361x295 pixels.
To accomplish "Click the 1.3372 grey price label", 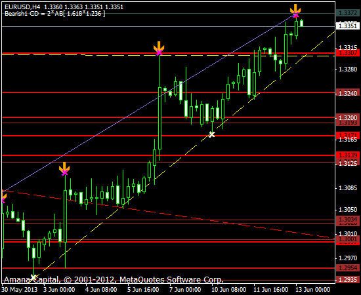I will point(348,13).
